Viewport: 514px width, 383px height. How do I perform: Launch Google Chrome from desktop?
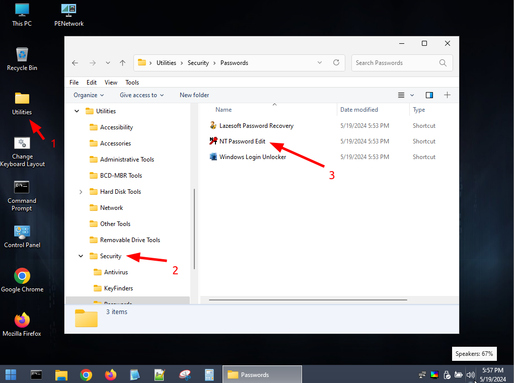[x=22, y=280]
